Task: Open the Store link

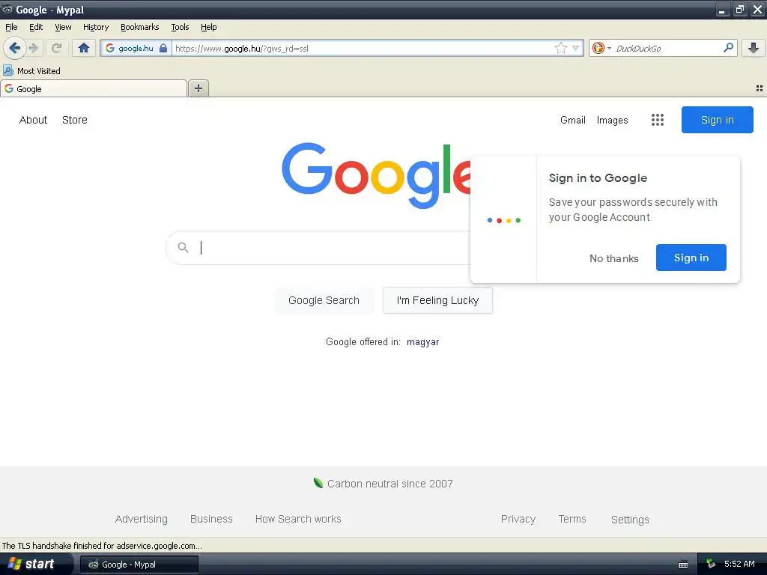Action: point(75,120)
